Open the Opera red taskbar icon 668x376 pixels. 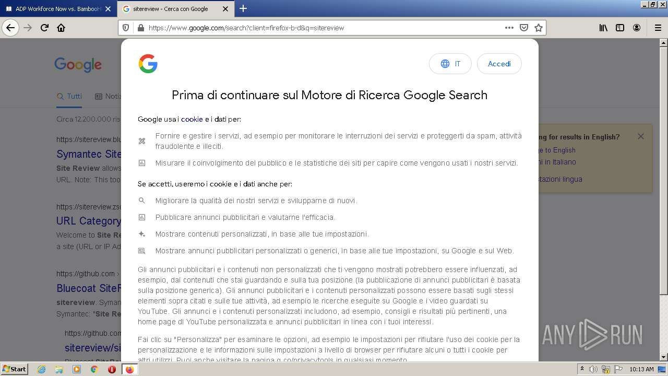click(112, 369)
